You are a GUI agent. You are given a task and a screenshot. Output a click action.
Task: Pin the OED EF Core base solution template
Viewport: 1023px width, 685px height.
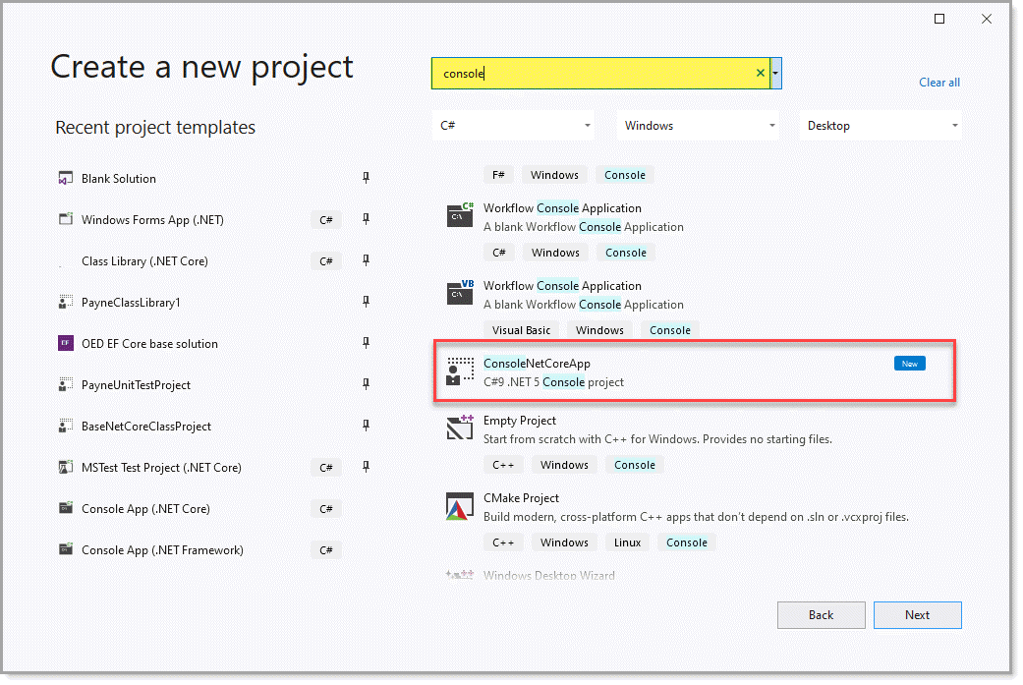pos(366,342)
